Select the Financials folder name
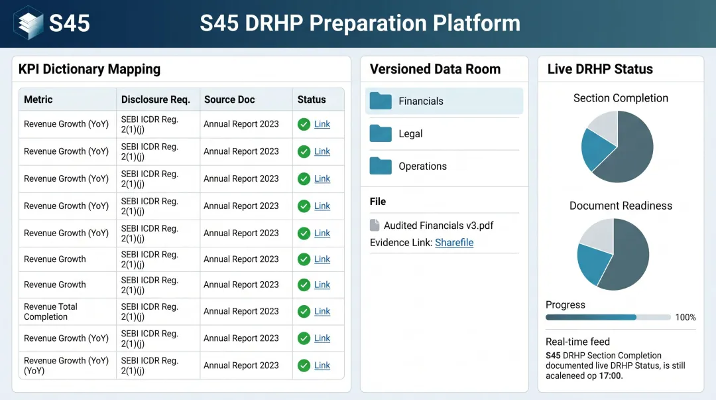 click(x=420, y=101)
